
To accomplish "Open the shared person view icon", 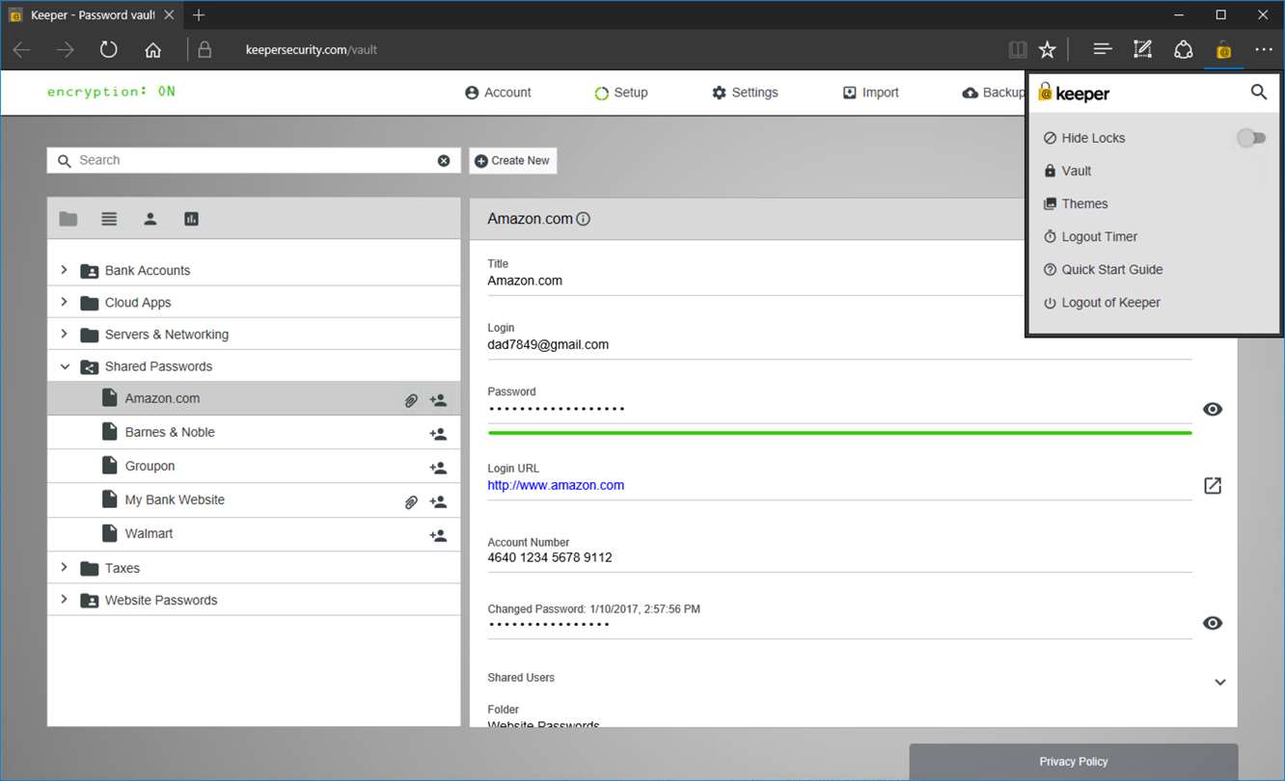I will [x=150, y=219].
